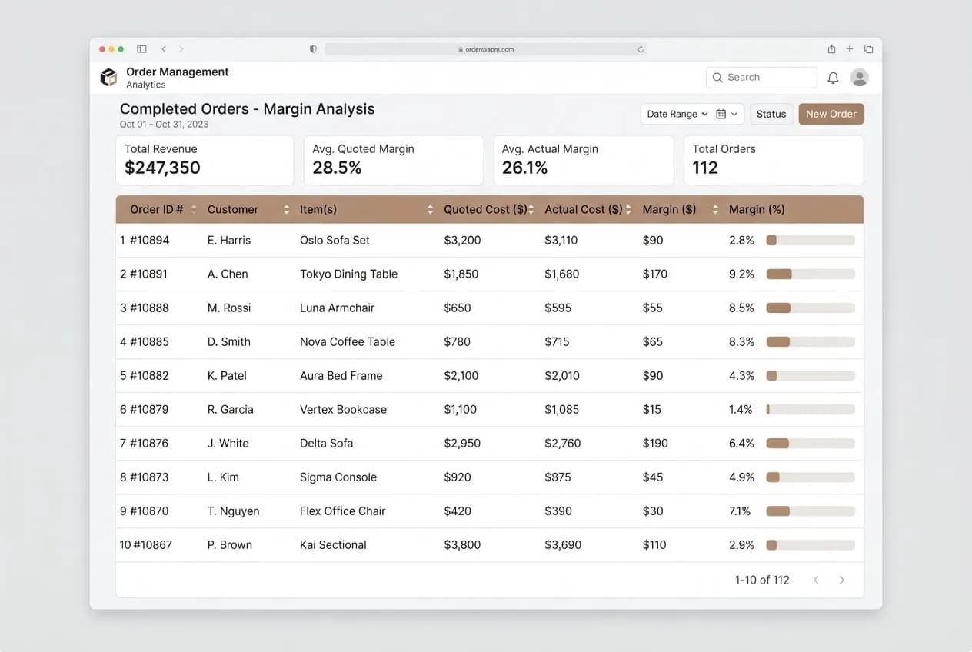972x652 pixels.
Task: Open the notifications bell
Action: coord(833,78)
